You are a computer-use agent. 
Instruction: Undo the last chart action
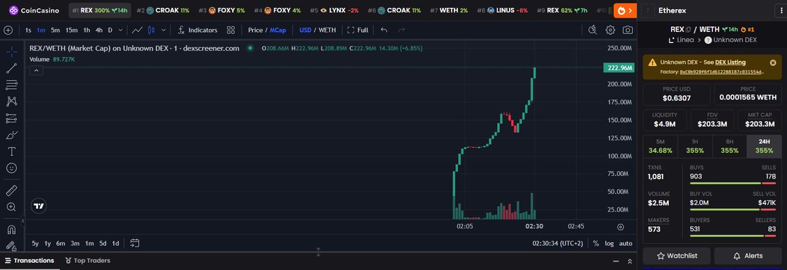coord(384,30)
